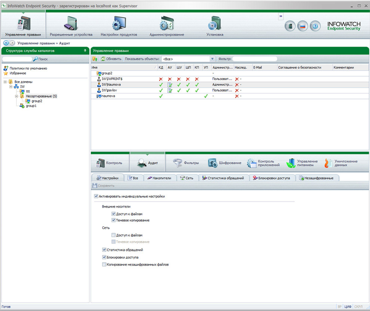Select the IW\pavlov user row
The image size is (370, 311).
click(230, 90)
